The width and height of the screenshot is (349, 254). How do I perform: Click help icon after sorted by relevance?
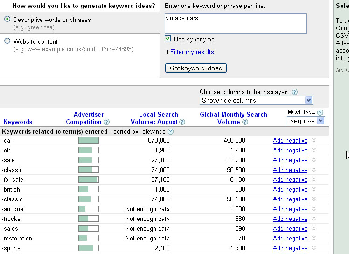click(x=170, y=132)
